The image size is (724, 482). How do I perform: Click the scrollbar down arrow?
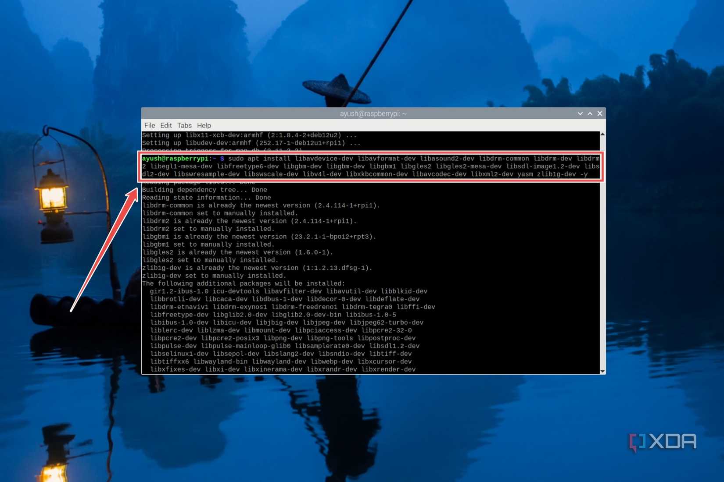pos(602,370)
